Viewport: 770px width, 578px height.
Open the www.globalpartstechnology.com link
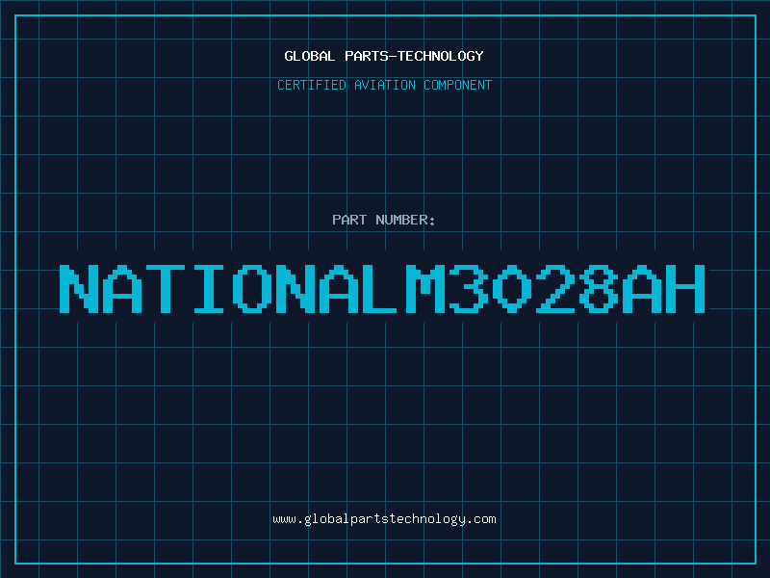coord(384,519)
